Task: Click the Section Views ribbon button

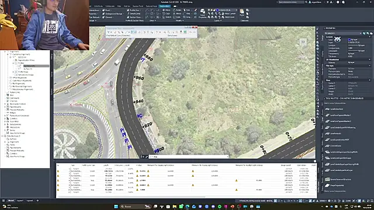Action: coord(134,17)
